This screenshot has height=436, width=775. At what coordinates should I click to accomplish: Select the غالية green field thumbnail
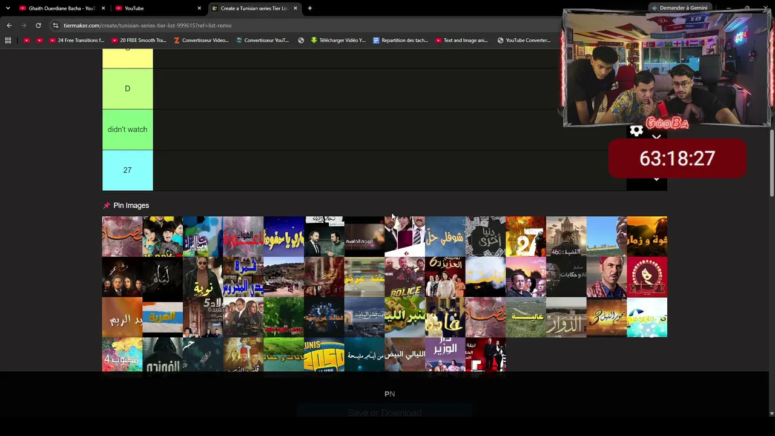tap(526, 317)
